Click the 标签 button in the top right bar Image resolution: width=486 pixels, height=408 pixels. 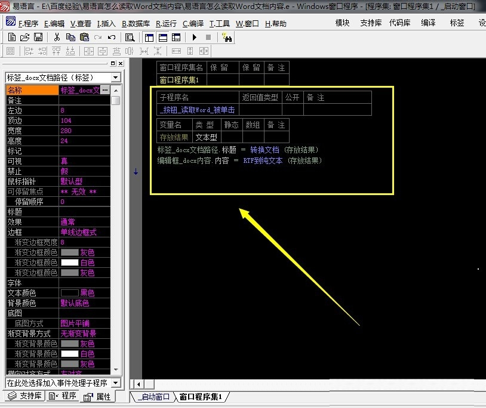(457, 23)
